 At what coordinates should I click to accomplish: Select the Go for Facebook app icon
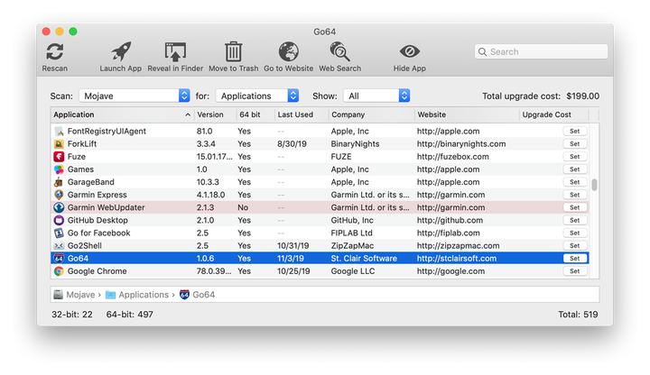point(59,233)
